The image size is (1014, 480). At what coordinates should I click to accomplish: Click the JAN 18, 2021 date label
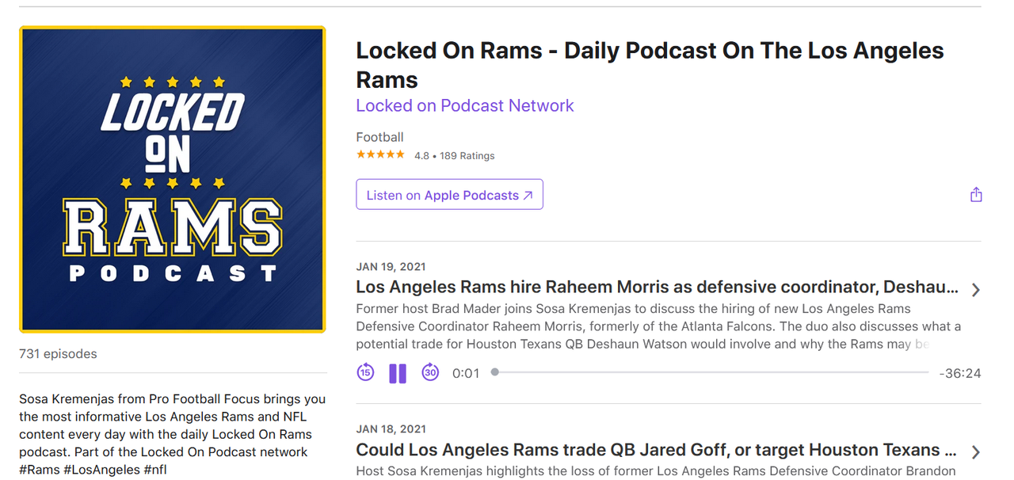pos(391,429)
